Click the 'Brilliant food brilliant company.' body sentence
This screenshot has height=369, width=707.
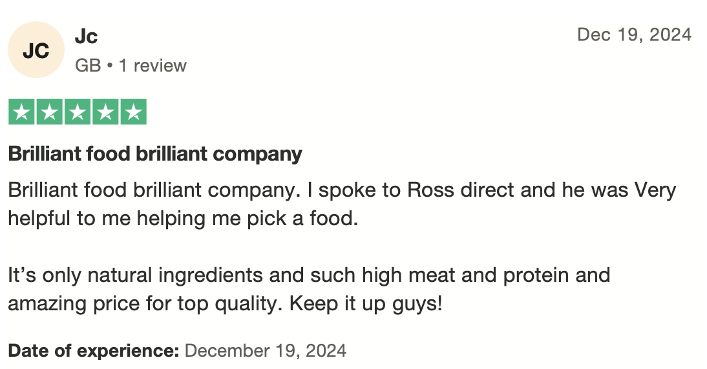coord(154,190)
